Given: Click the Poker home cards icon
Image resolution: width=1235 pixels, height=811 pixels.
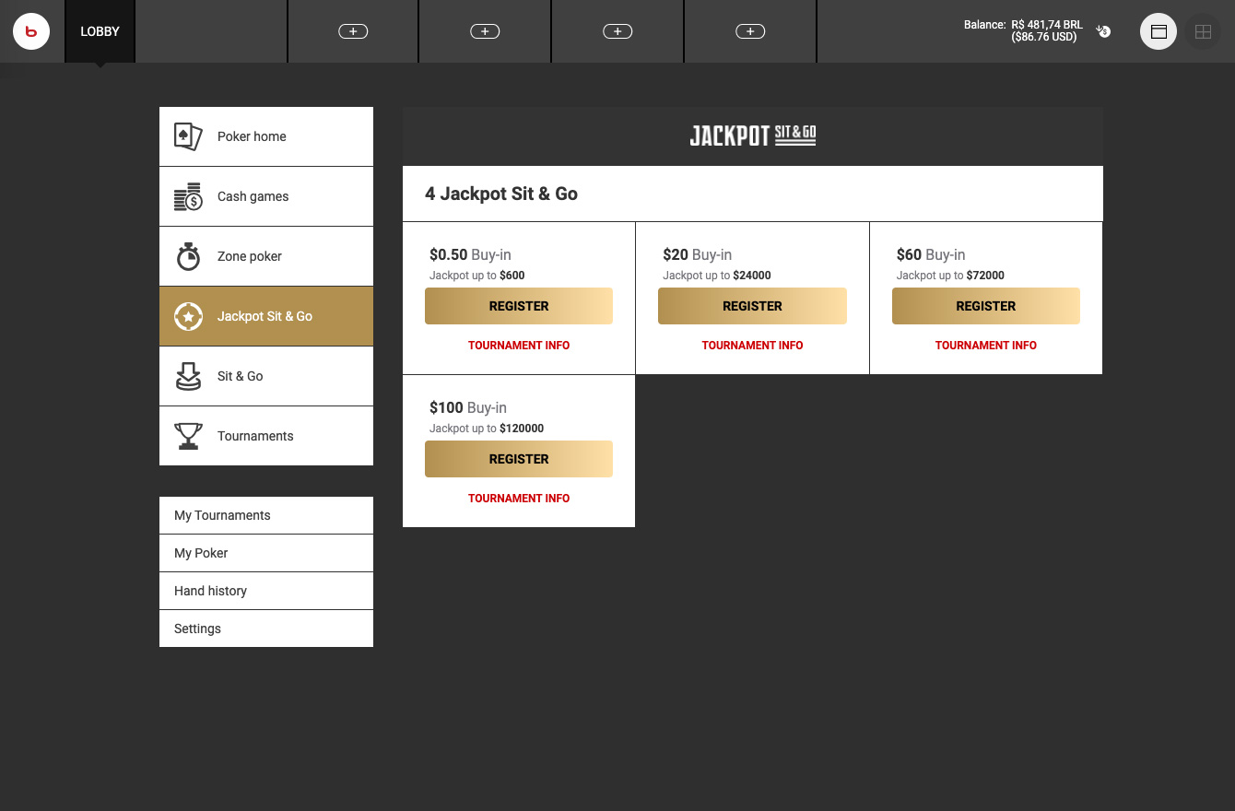Looking at the screenshot, I should pos(188,136).
